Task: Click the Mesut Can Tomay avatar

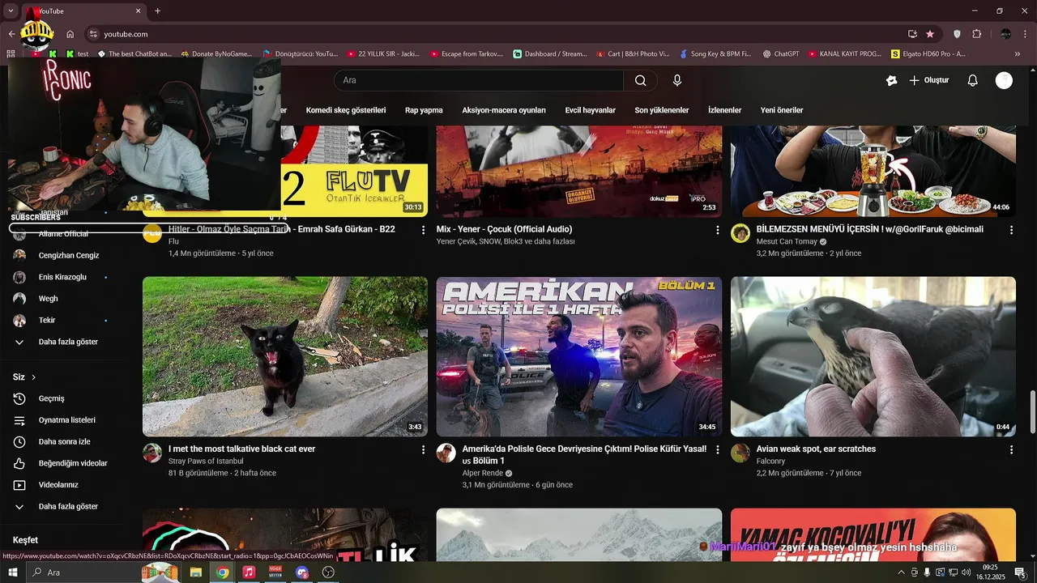Action: click(x=740, y=234)
